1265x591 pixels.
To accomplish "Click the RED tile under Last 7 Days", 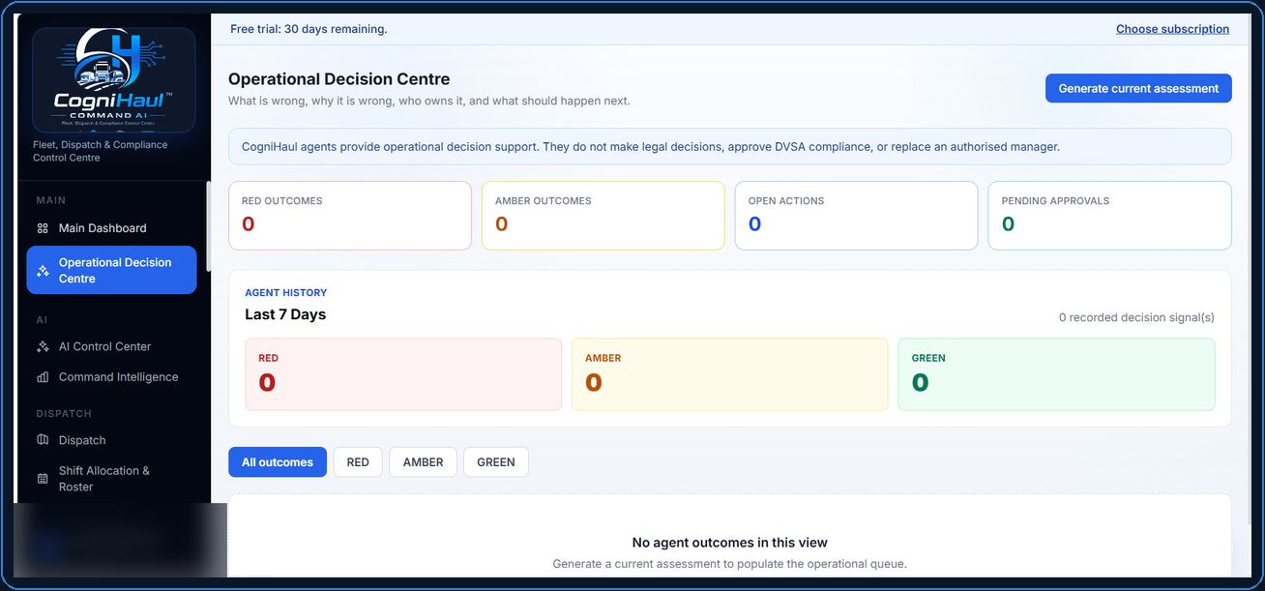I will tap(403, 374).
